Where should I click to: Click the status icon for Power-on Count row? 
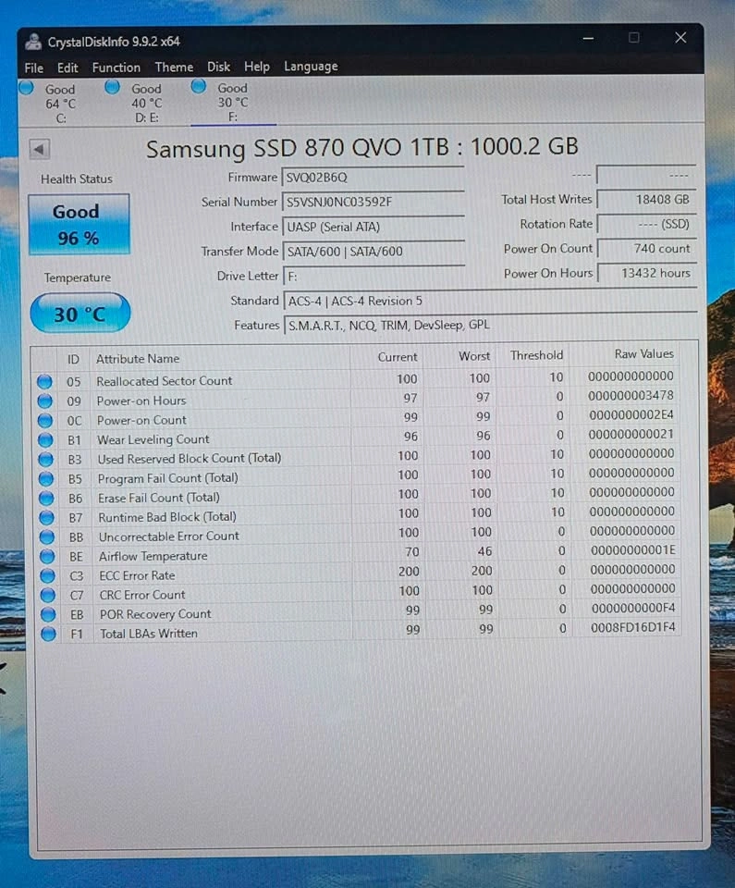(45, 421)
